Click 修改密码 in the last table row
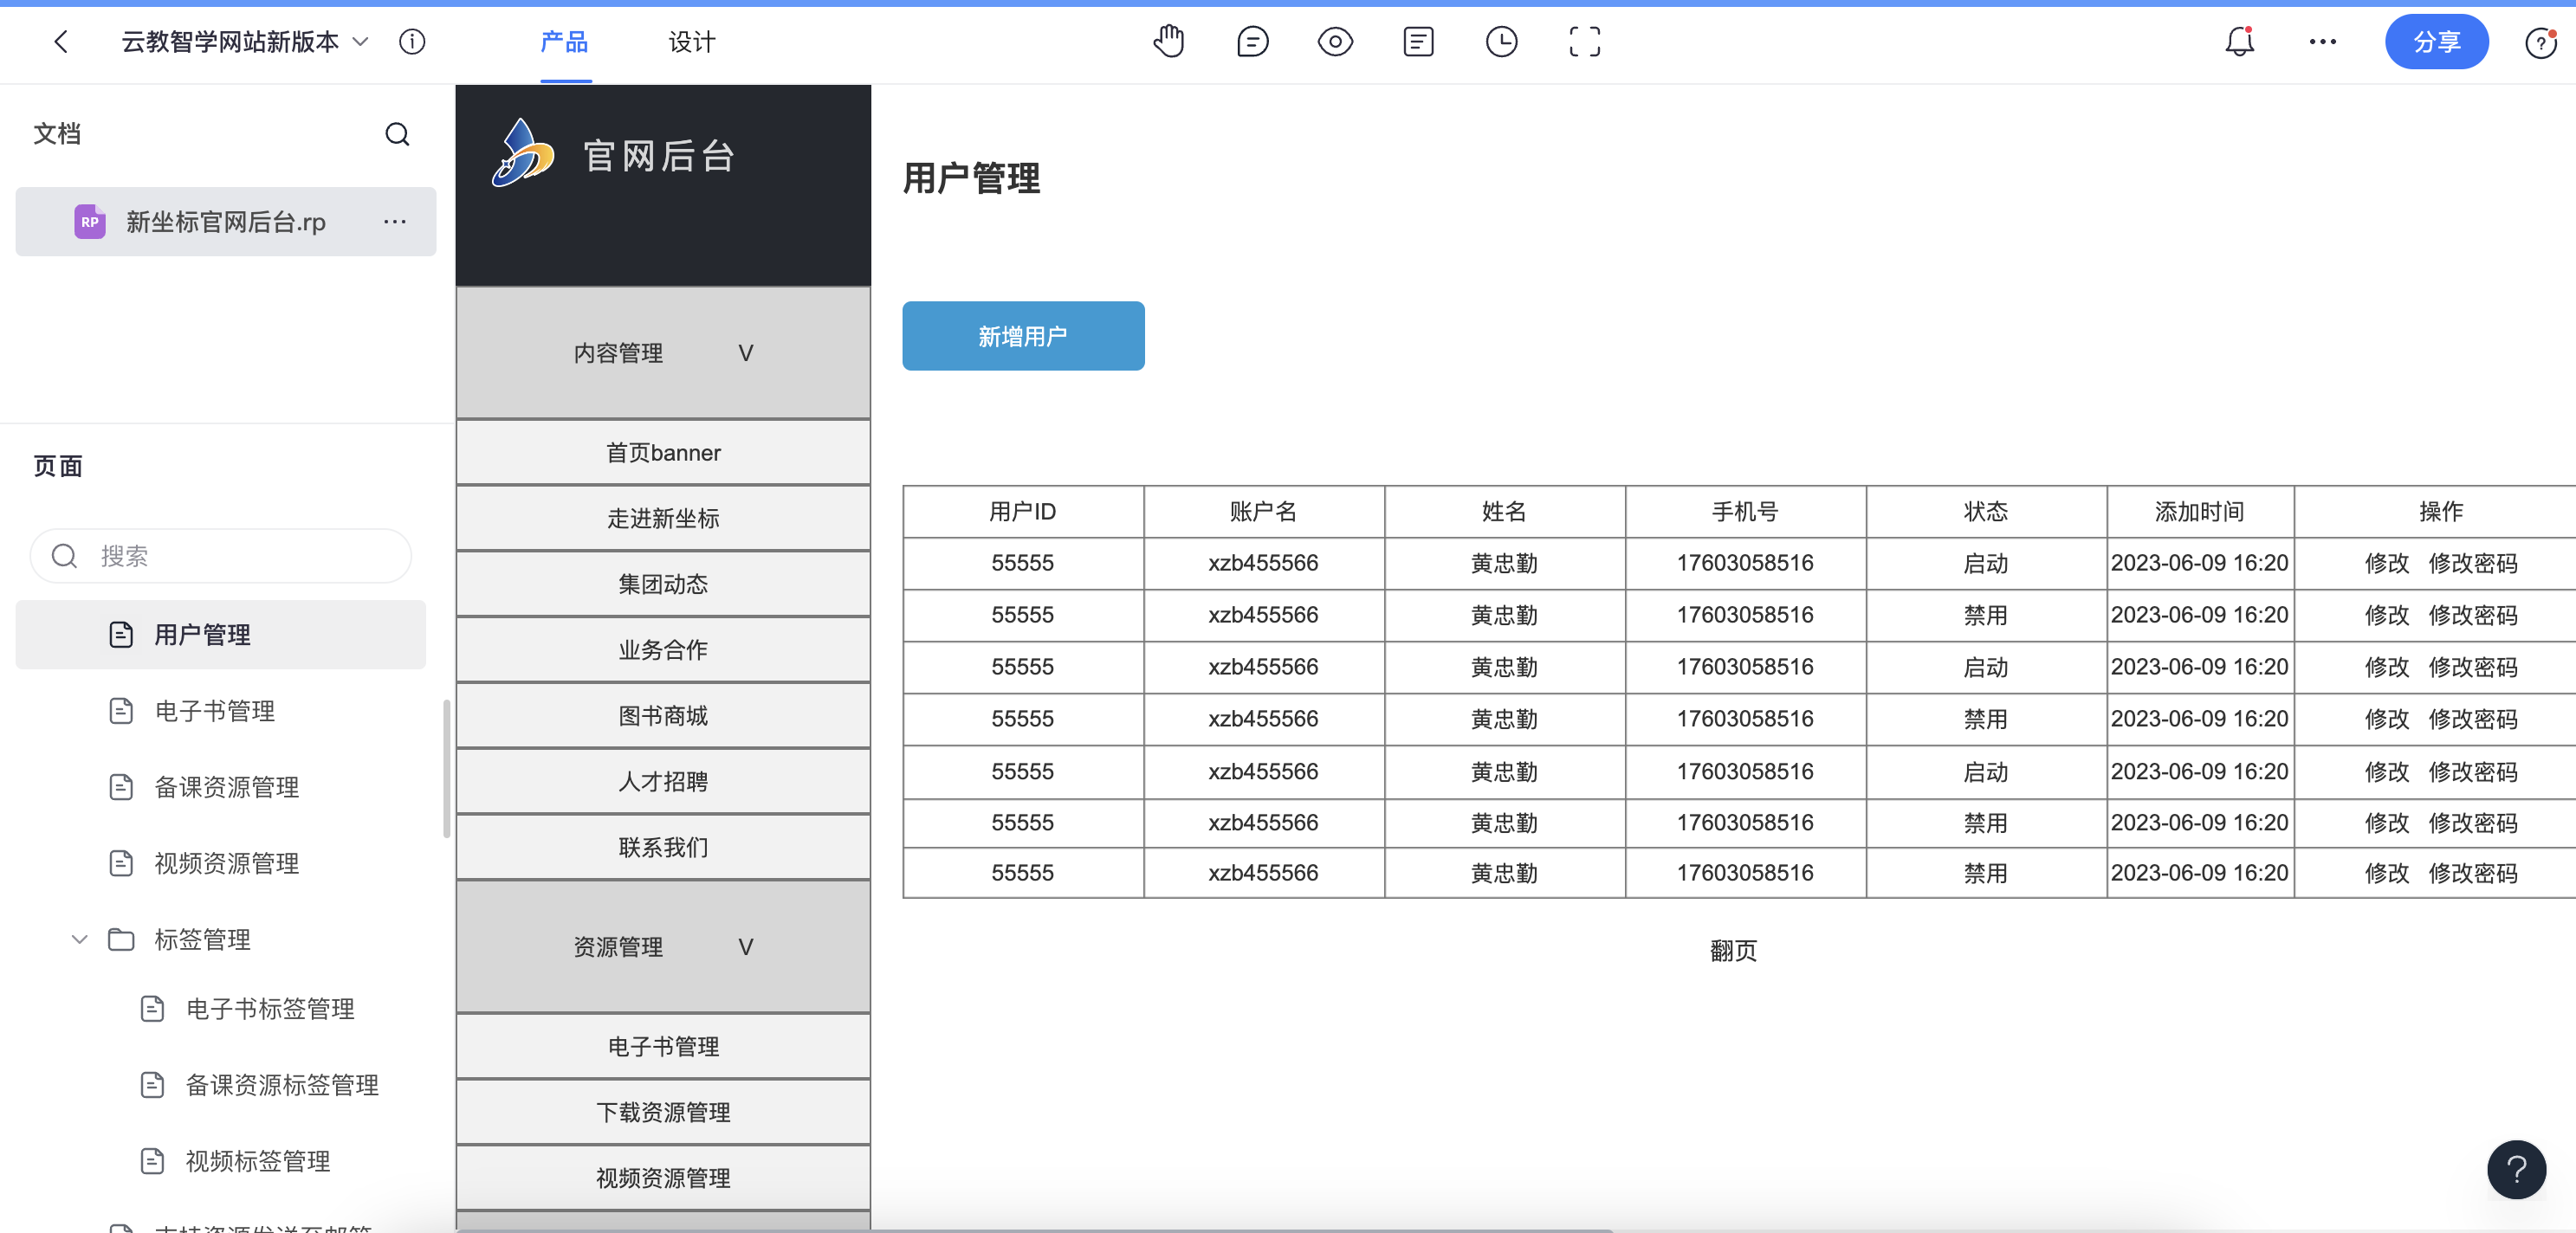 tap(2472, 873)
